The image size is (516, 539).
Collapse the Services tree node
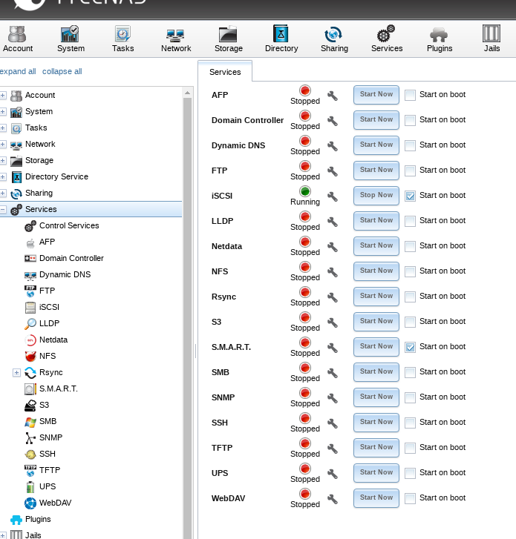[3, 209]
